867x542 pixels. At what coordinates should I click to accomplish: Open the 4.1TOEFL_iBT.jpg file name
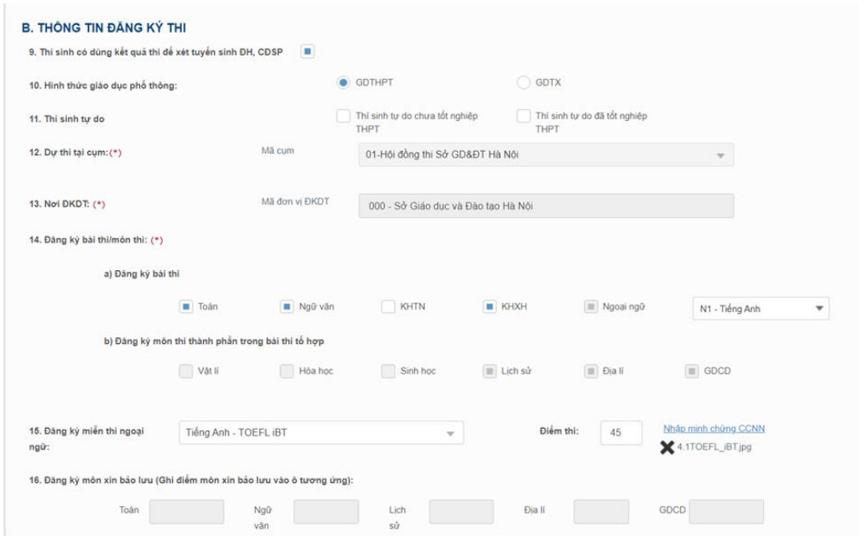click(x=714, y=447)
